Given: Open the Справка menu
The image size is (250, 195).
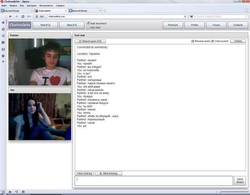Looking at the screenshot, I should (60, 6).
